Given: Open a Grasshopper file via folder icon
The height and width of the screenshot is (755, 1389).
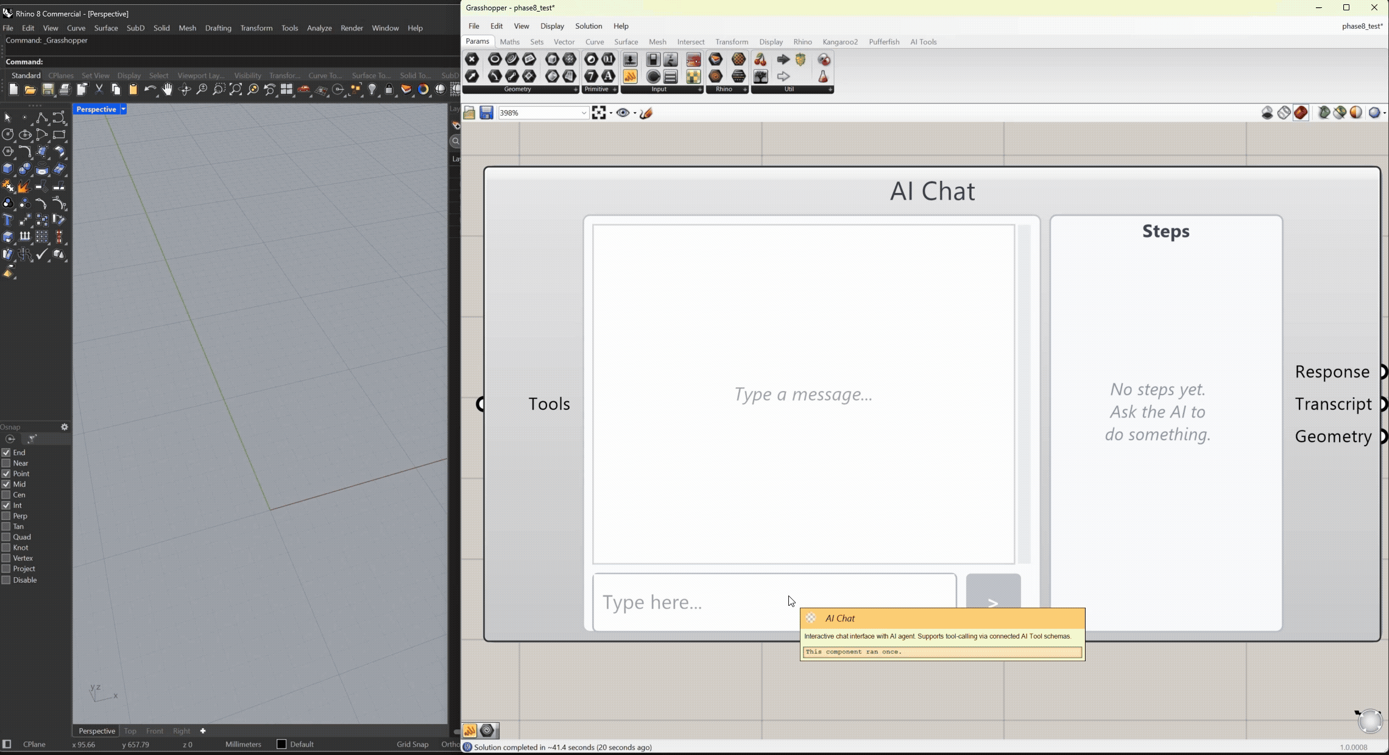Looking at the screenshot, I should (x=469, y=113).
